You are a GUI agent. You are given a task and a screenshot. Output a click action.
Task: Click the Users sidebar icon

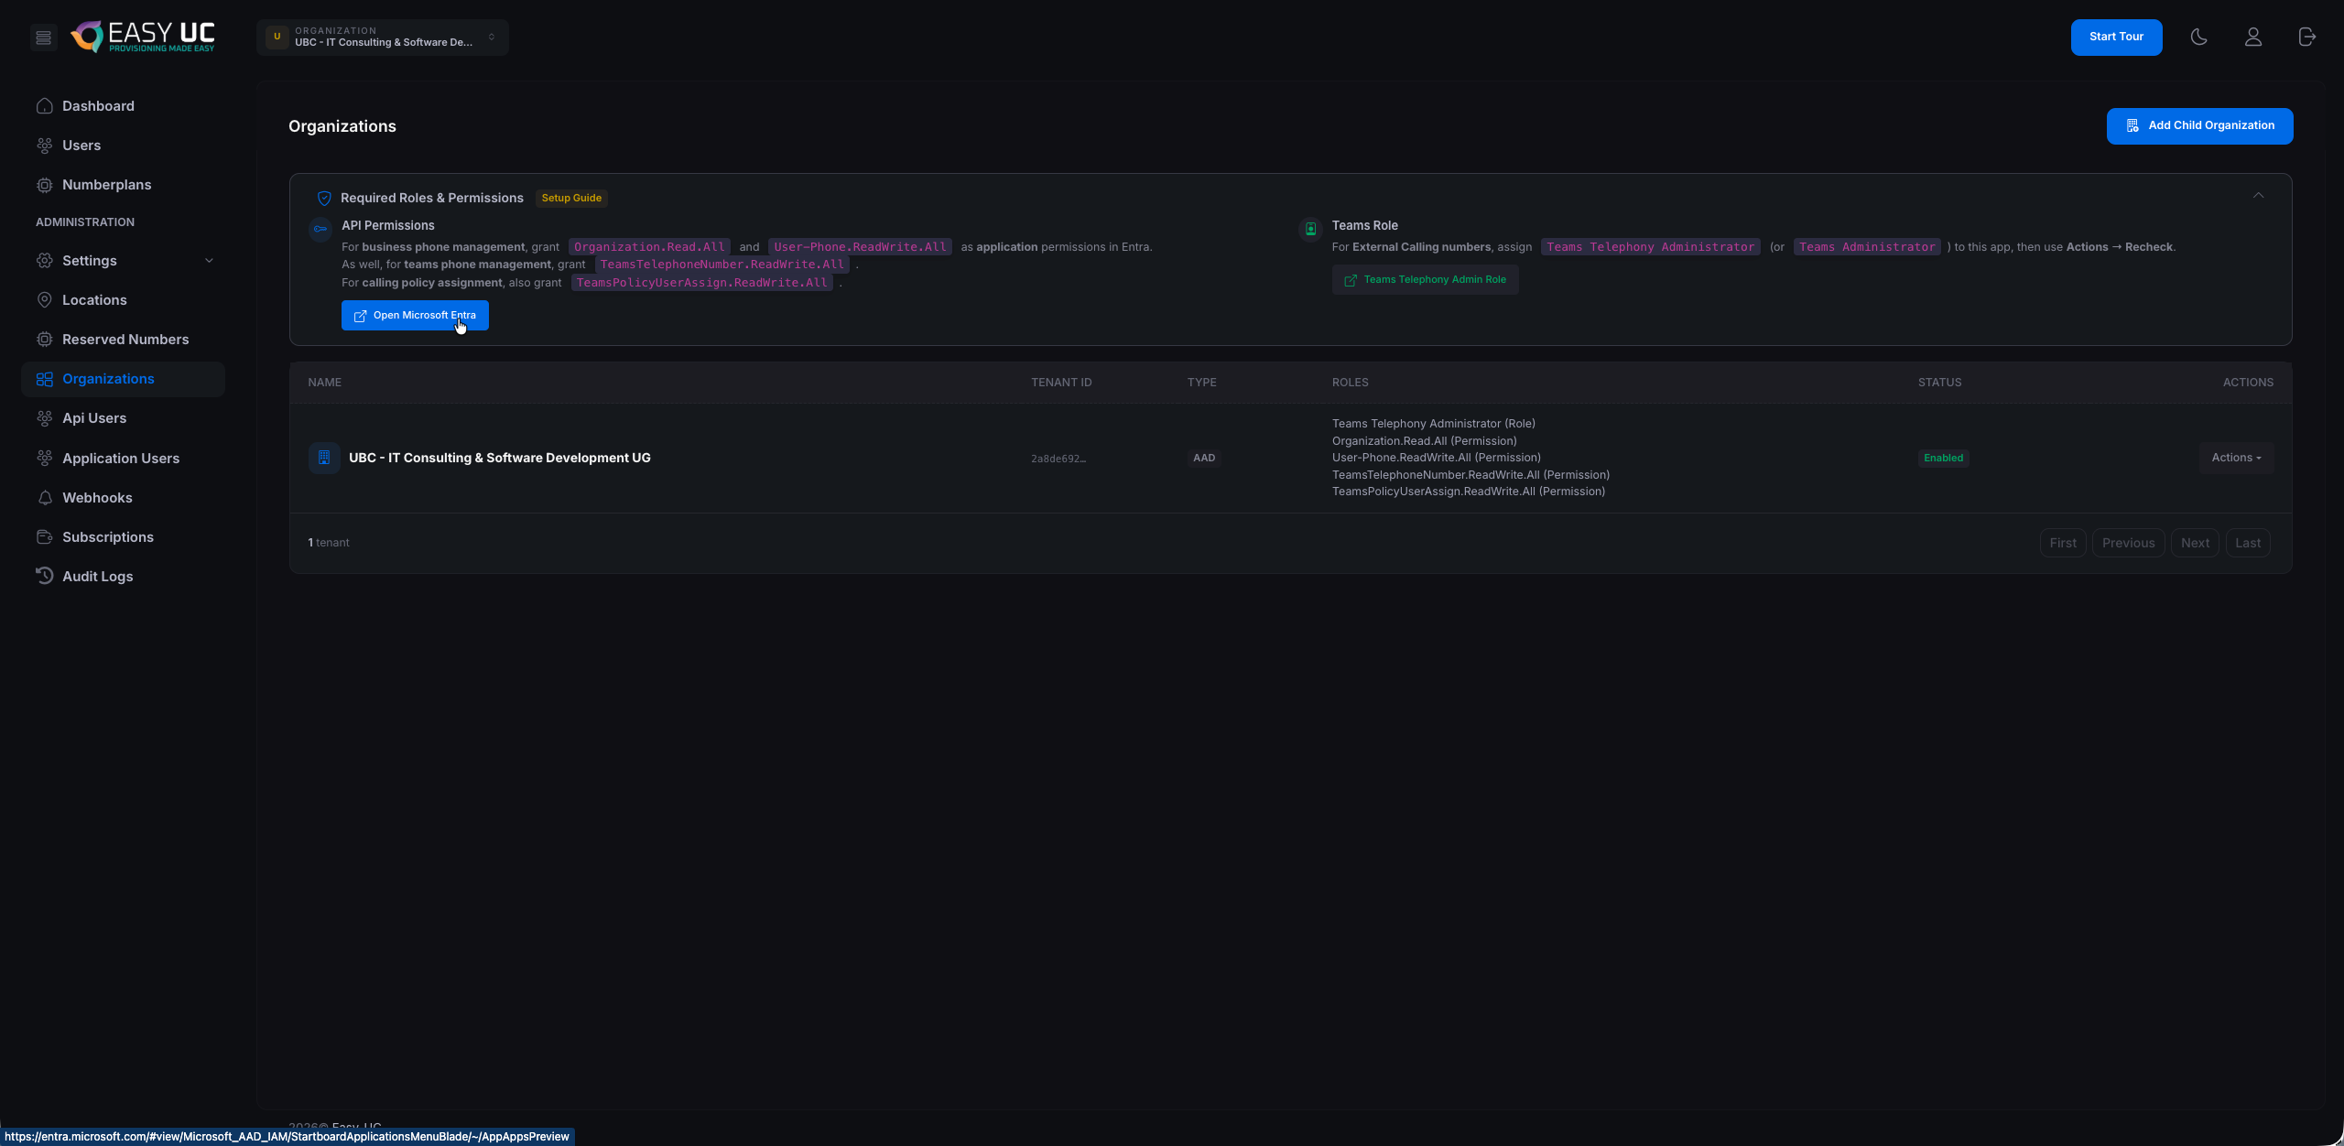pyautogui.click(x=44, y=146)
